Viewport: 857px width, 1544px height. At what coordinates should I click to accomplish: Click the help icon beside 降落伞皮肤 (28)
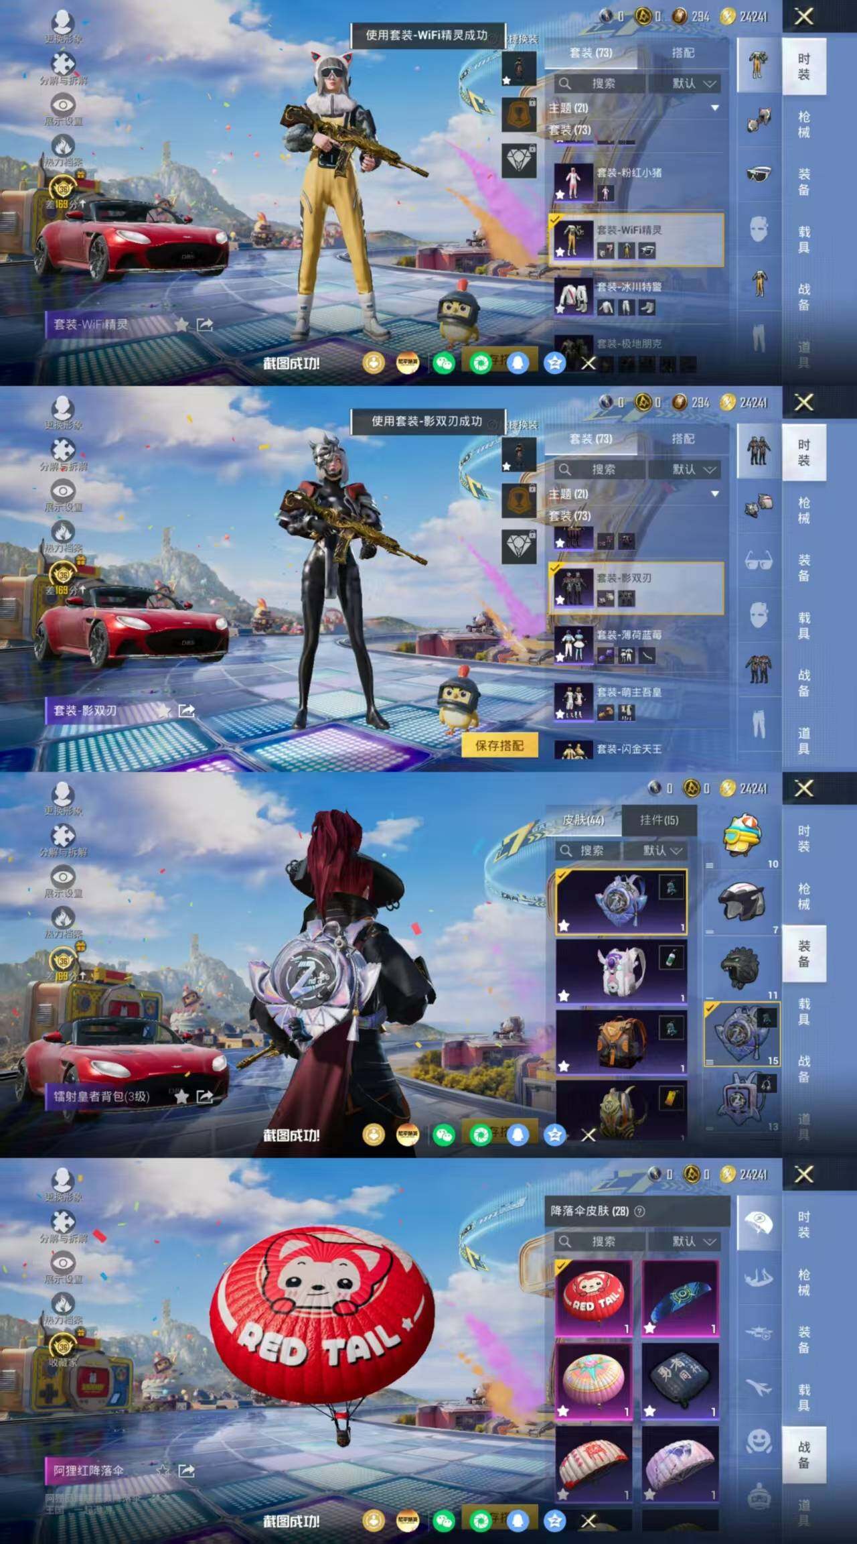pos(639,1211)
